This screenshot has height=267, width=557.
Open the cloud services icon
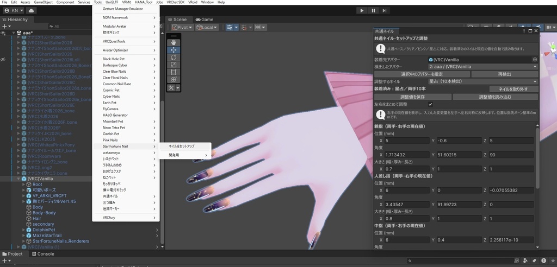(31, 11)
